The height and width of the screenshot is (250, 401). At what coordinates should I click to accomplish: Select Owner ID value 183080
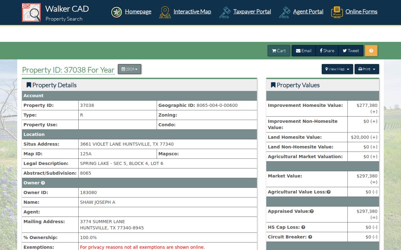(x=88, y=192)
